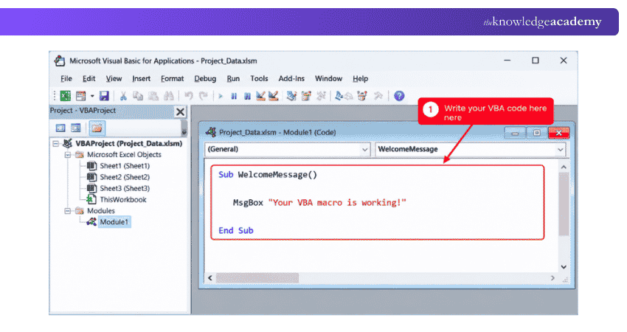Click the MsgBox "Your VBA macro is working!" line

click(319, 203)
